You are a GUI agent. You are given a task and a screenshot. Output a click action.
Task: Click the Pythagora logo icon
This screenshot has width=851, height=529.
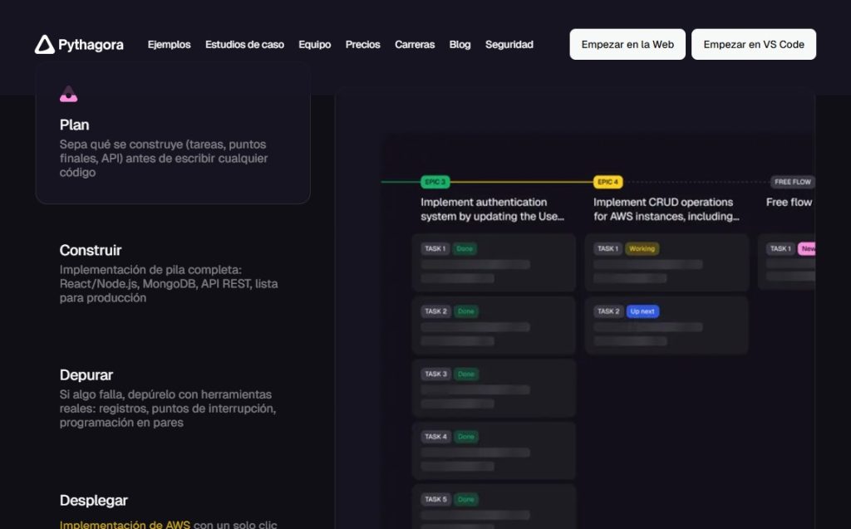(x=44, y=45)
